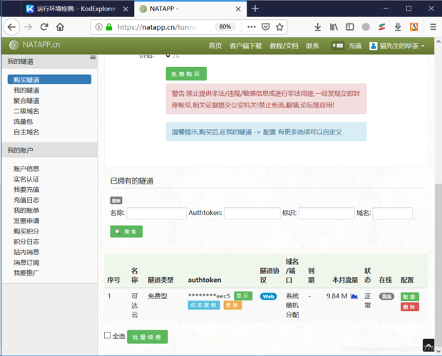
Task: Expand the 猫先生的早茶 user dropdown
Action: (x=397, y=46)
